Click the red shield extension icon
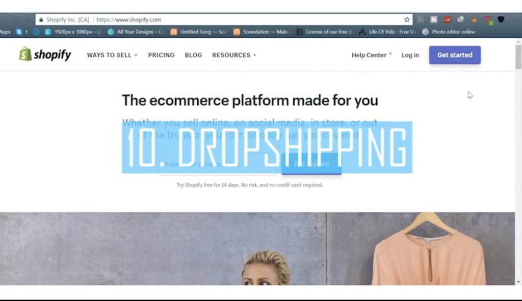Image resolution: width=522 pixels, height=301 pixels. [x=488, y=20]
